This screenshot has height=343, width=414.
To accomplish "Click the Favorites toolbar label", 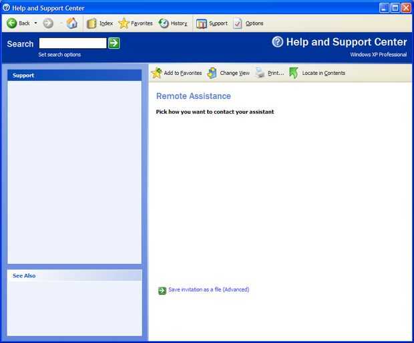I will click(x=142, y=23).
